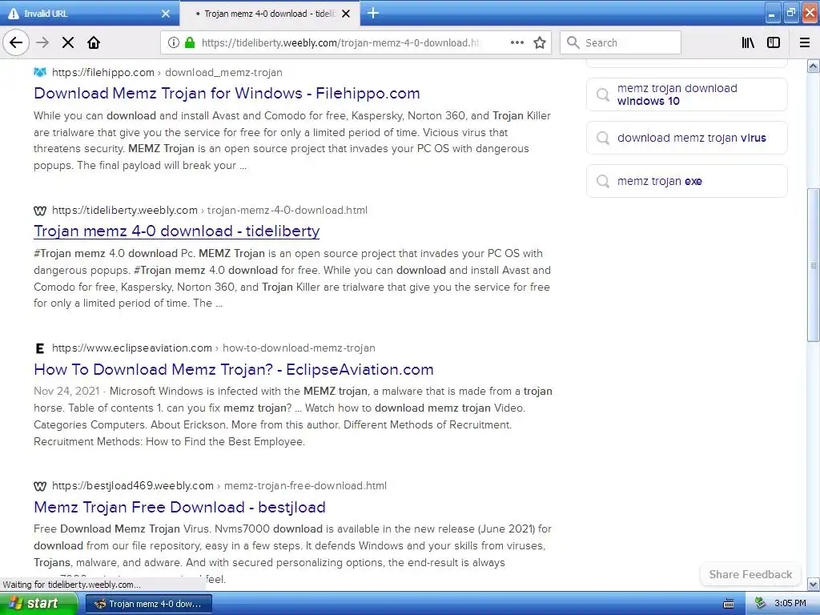Viewport: 820px width, 615px height.
Task: Click the filehippo.com result URL
Action: coord(167,72)
